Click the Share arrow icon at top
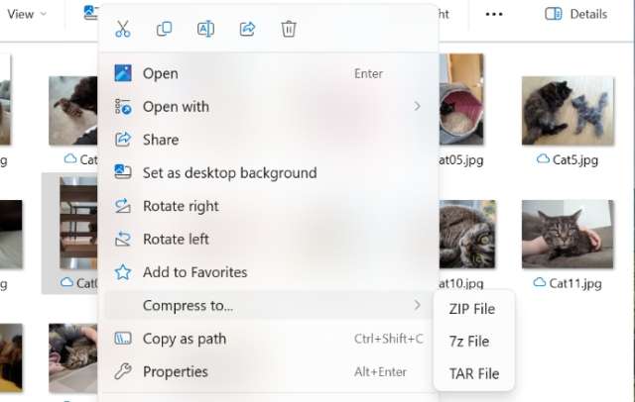Image resolution: width=635 pixels, height=402 pixels. (247, 29)
